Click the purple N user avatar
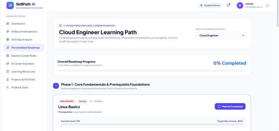This screenshot has height=131, width=279. coord(240,6)
